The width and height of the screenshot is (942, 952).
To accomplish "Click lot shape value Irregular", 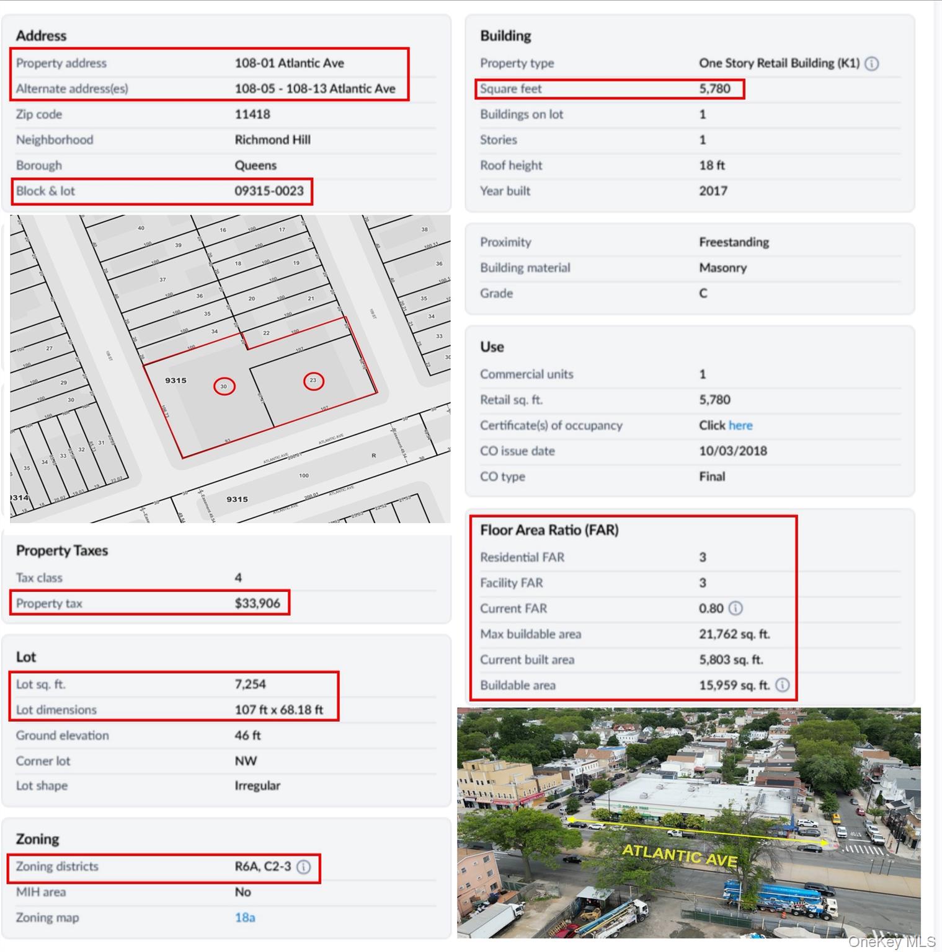I will [257, 785].
